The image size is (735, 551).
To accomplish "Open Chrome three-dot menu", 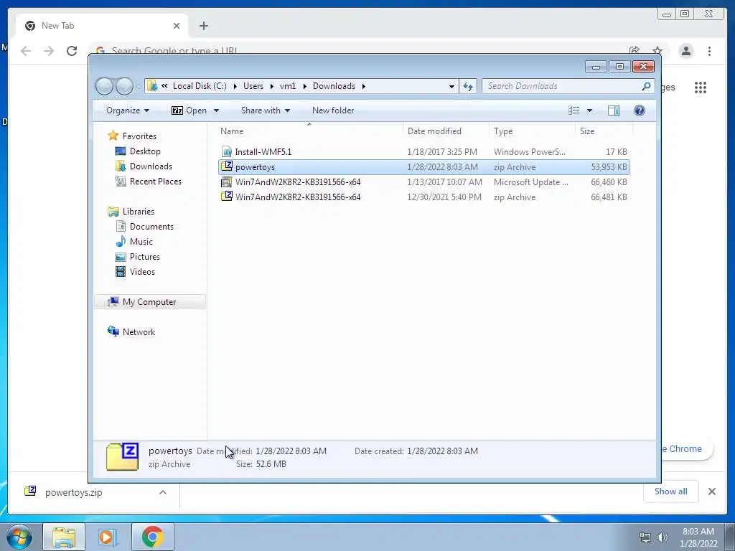I will pos(709,51).
